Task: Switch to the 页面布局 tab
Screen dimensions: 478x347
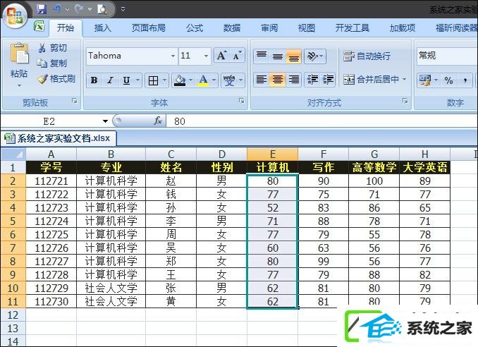Action: (149, 28)
